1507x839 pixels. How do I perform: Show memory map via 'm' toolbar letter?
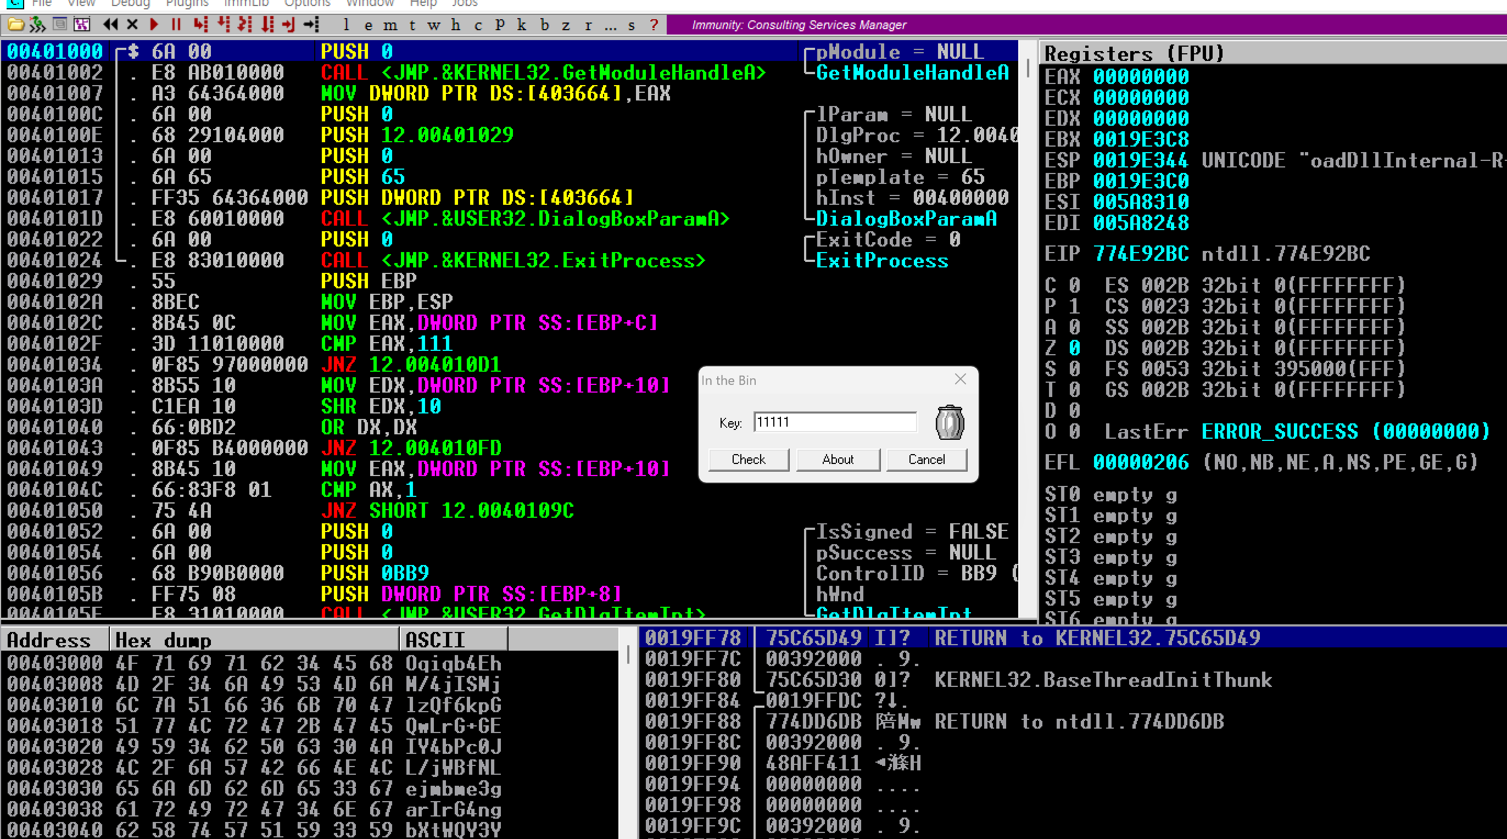click(390, 25)
